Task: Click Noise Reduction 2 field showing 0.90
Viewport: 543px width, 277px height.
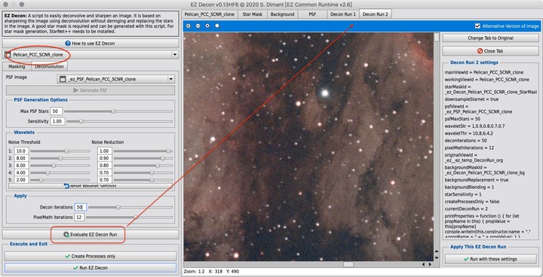Action: pos(104,158)
